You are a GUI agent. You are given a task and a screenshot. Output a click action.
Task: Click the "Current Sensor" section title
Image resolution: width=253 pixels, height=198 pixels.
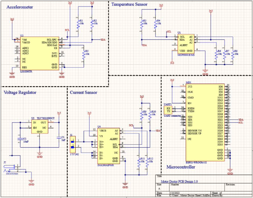tap(83, 92)
